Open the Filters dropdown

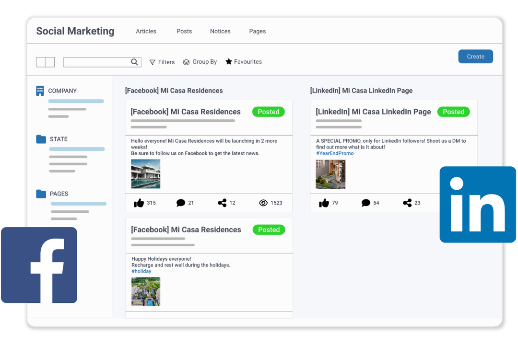pyautogui.click(x=162, y=62)
